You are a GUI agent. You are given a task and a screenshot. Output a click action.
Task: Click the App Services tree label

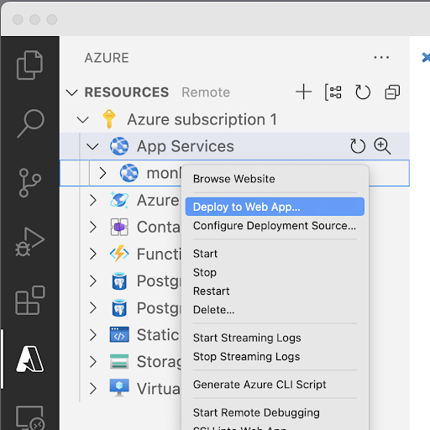186,146
